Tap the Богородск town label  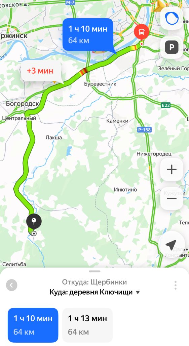[x=23, y=104]
